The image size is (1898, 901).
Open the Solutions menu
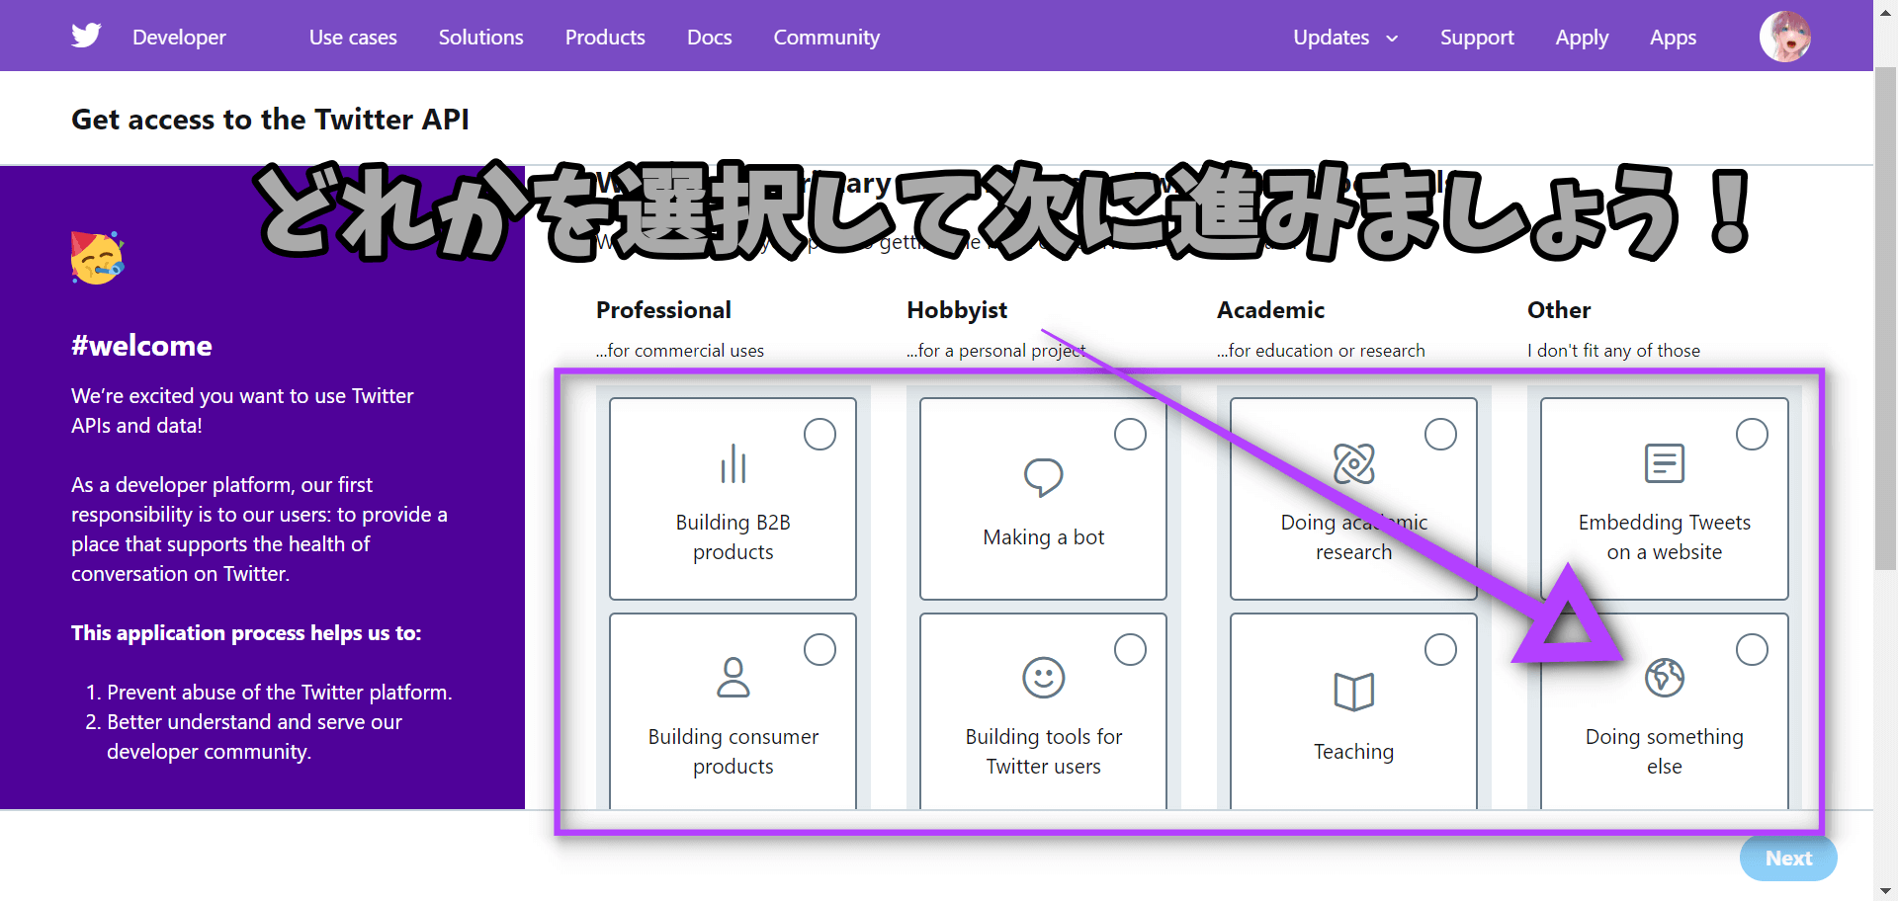[x=481, y=38]
